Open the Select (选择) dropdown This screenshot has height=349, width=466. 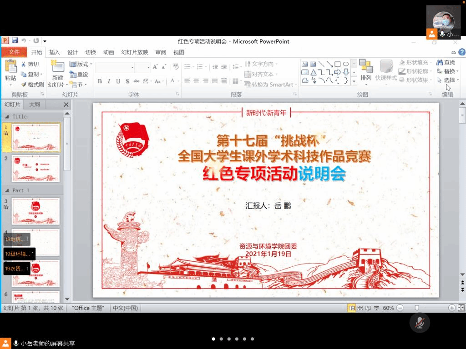click(x=448, y=80)
